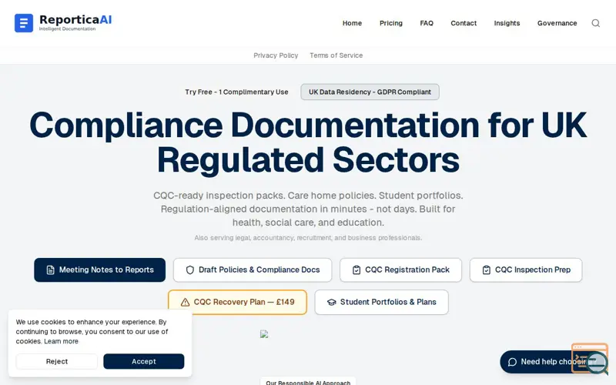Follow the Learn more cookies link
The height and width of the screenshot is (385, 616).
click(x=61, y=341)
